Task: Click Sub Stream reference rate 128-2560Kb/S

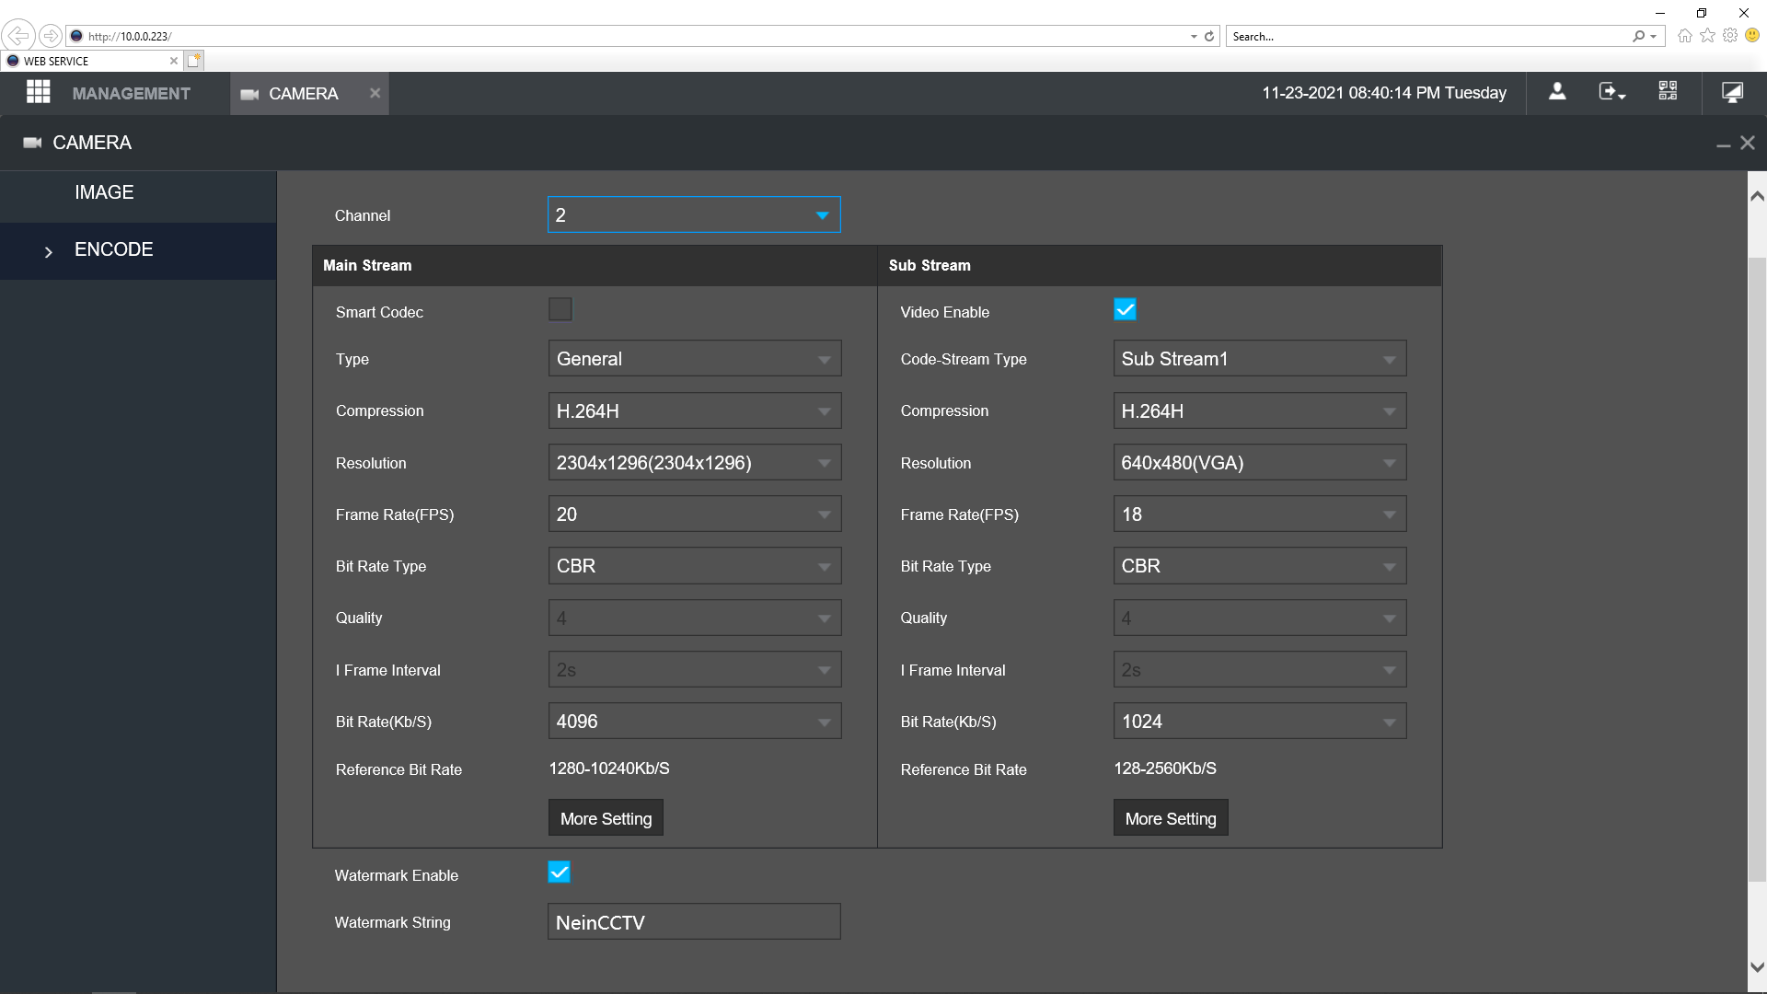Action: (1165, 769)
